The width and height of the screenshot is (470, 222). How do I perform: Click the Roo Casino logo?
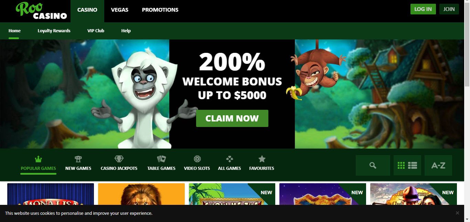coord(41,11)
